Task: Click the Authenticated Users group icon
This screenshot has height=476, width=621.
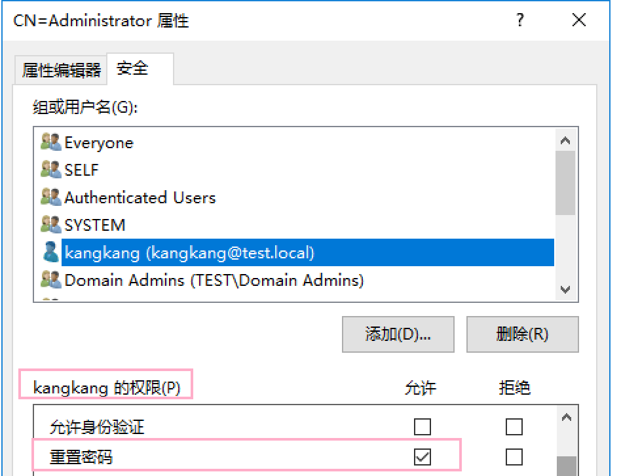Action: pos(50,197)
